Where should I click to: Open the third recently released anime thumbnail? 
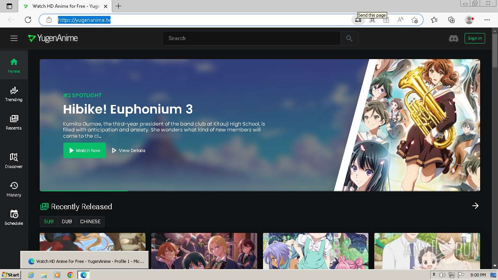click(x=316, y=251)
